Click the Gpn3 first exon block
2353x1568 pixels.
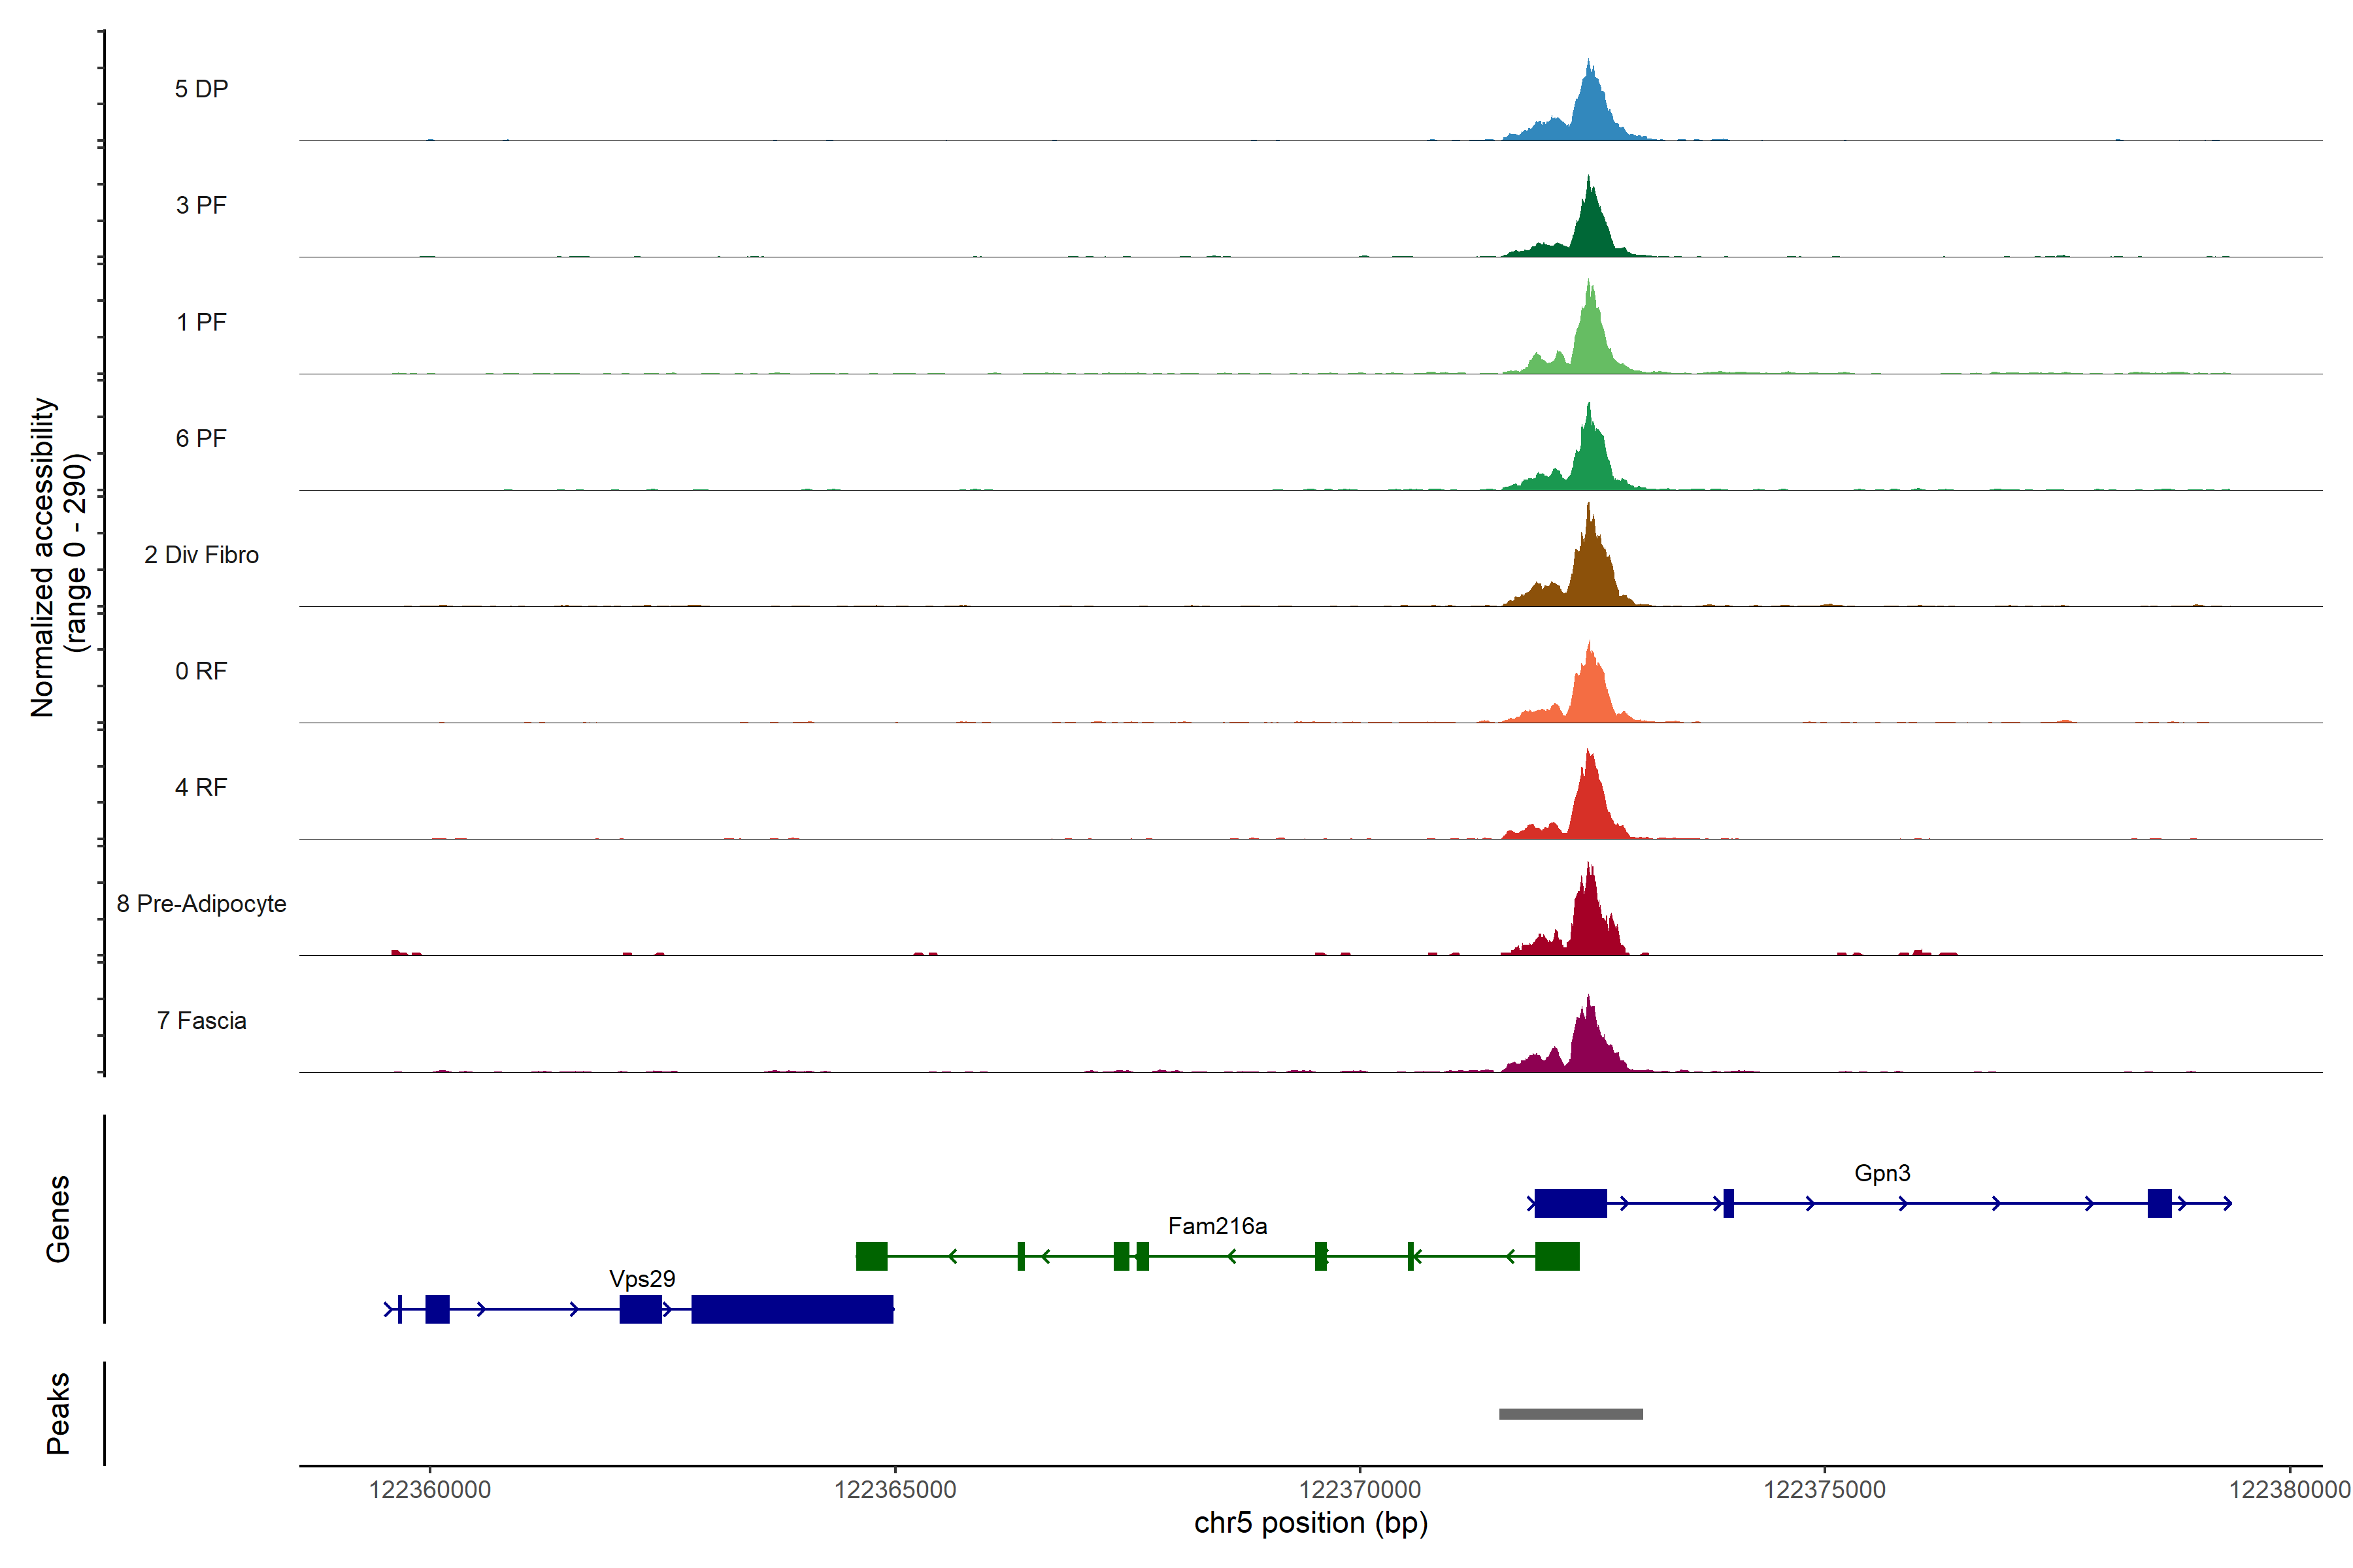click(1570, 1203)
